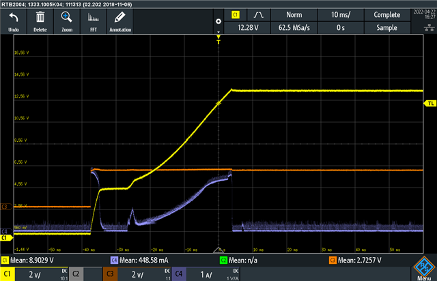Change the 12.28 V trigger level

pos(248,27)
